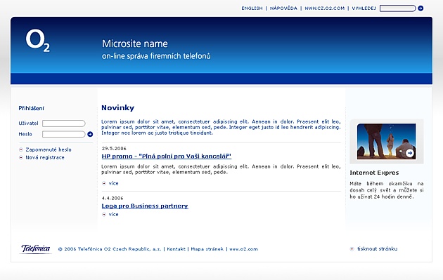Click the date 29.5.2006
Screen dimensions: 443x280
(x=114, y=148)
